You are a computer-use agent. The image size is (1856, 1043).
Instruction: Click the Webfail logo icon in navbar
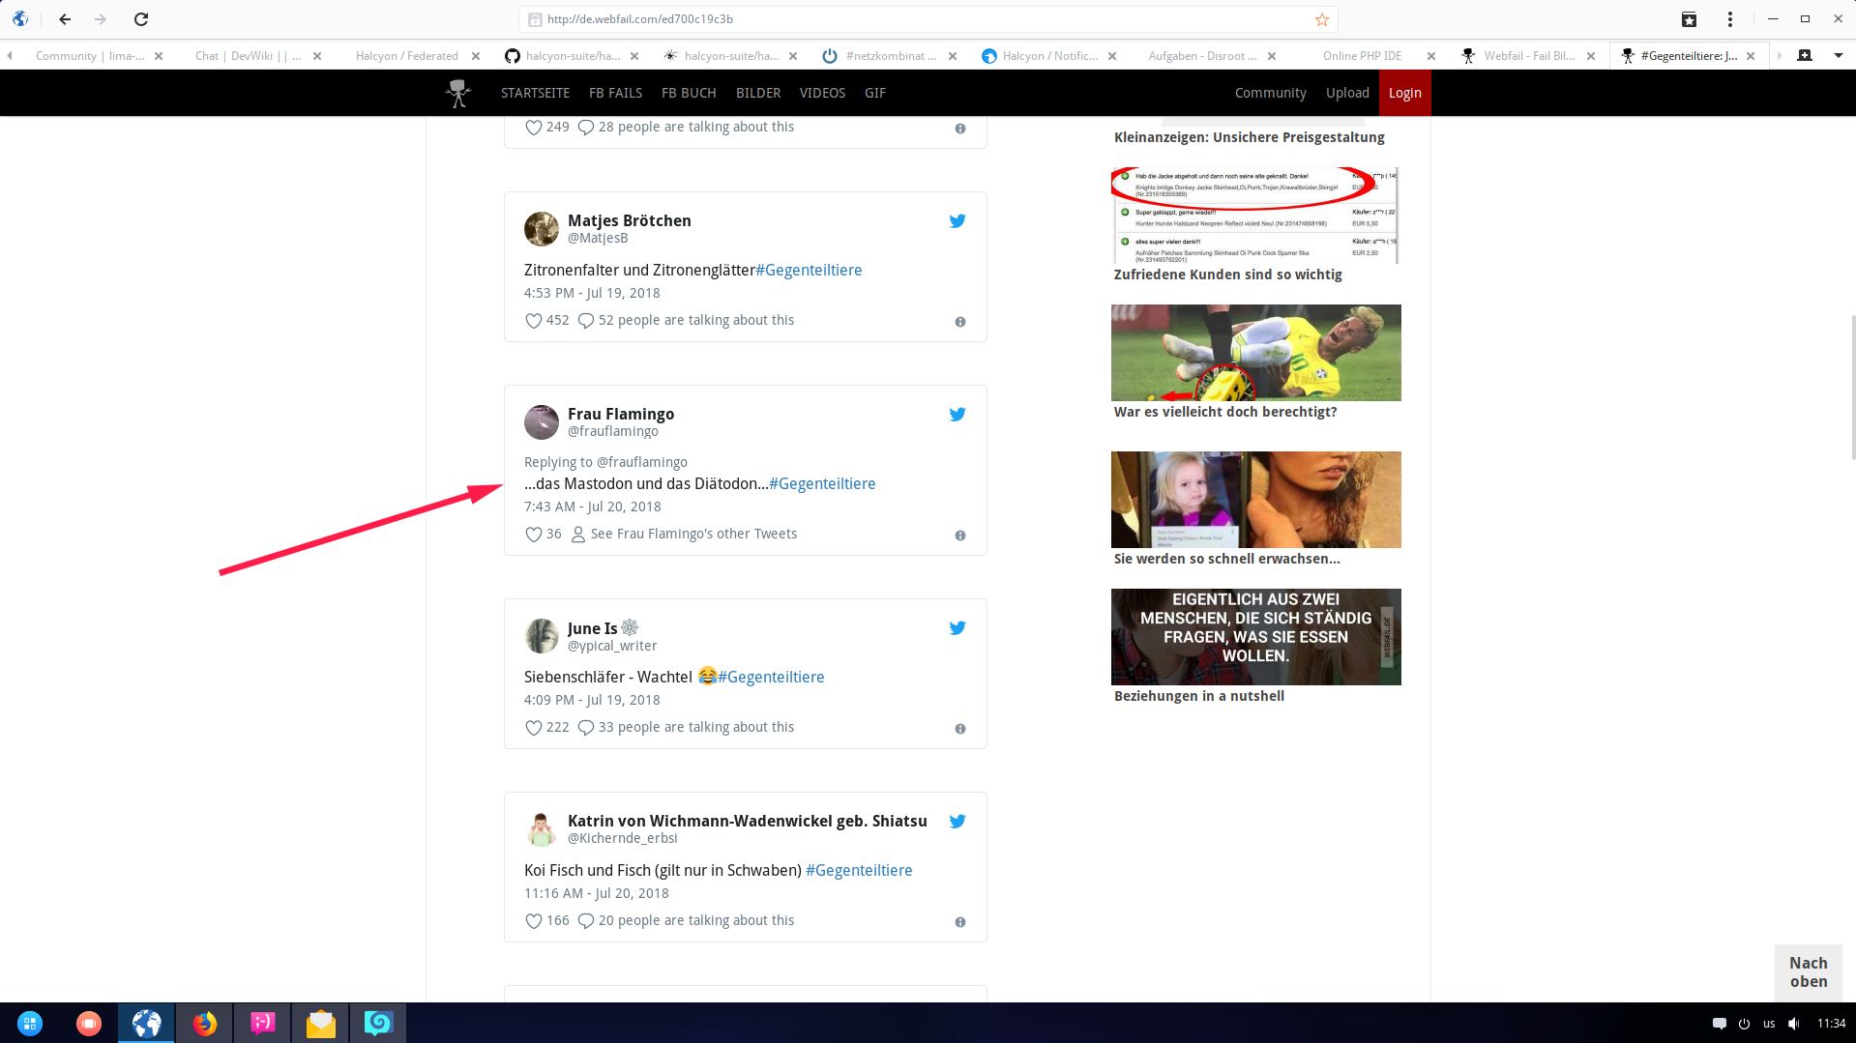tap(458, 94)
